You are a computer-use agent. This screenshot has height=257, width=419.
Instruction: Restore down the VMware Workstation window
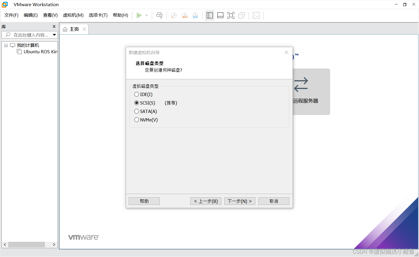pos(405,4)
